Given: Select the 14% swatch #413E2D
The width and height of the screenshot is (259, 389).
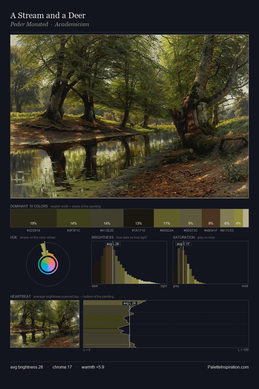Looking at the screenshot, I should coord(107,218).
